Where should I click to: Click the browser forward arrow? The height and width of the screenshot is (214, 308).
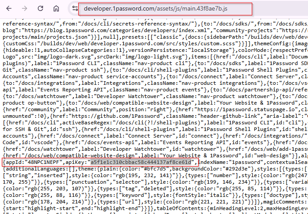point(25,9)
